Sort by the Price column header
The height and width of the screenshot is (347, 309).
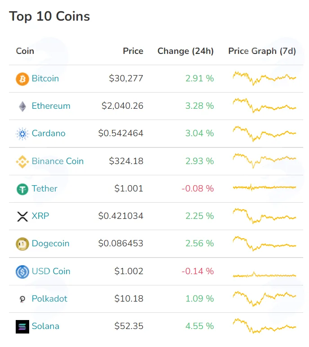tap(133, 51)
